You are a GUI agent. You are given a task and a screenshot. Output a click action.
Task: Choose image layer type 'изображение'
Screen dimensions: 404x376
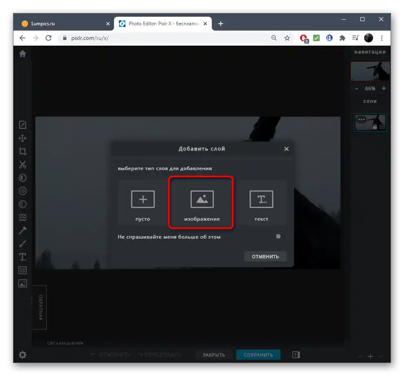(202, 203)
